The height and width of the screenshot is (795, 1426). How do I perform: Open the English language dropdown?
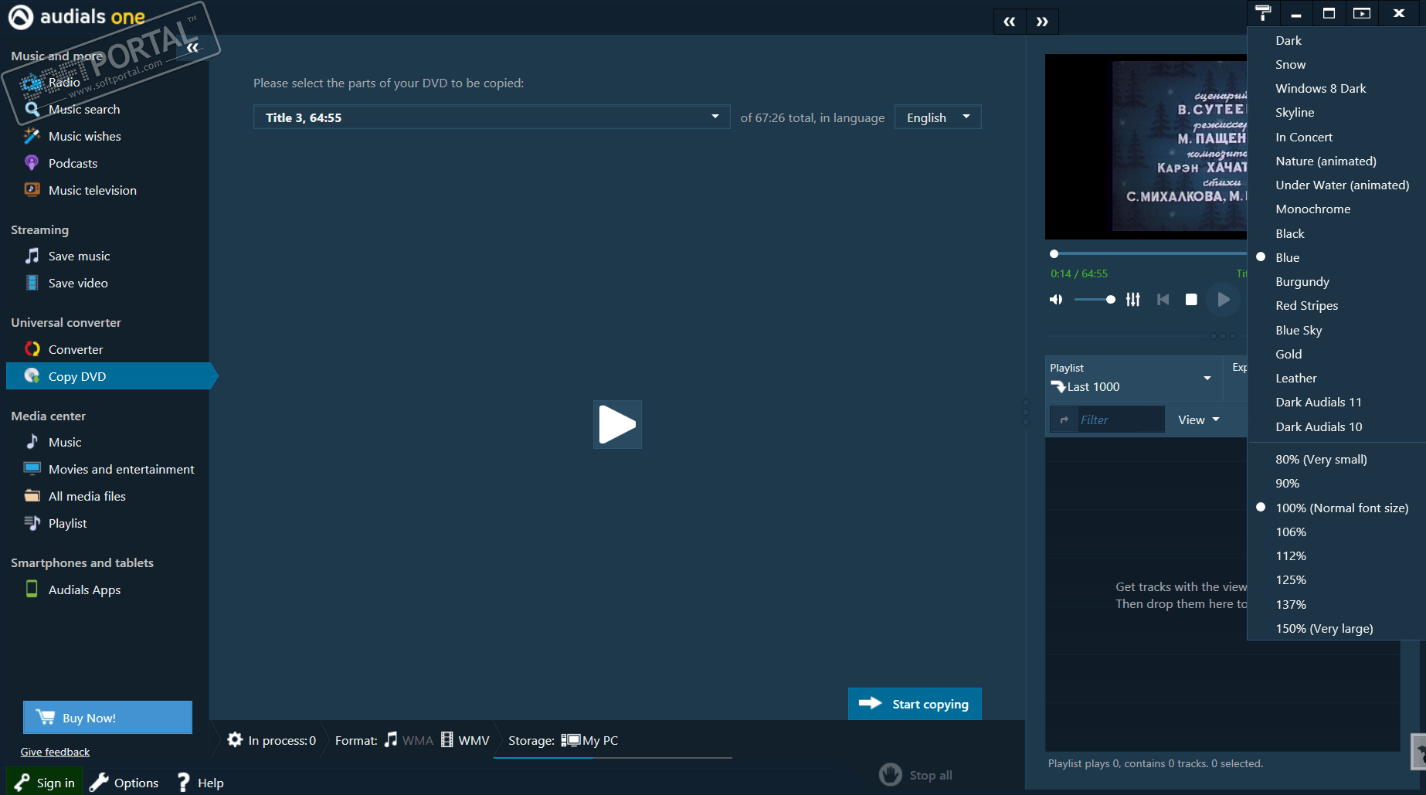click(x=938, y=117)
